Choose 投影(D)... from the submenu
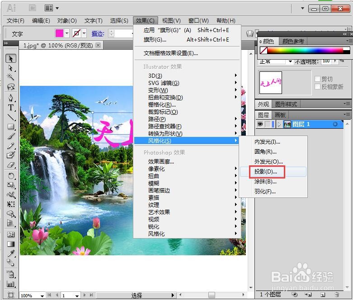The image size is (353, 300). pyautogui.click(x=273, y=172)
